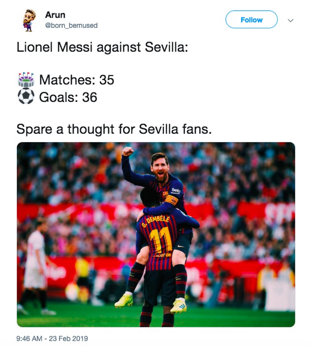Click Messi's raised fist in the photo
310x346 pixels.
[128, 151]
